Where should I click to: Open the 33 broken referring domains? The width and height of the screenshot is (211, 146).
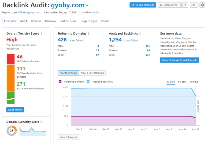[x=98, y=50]
